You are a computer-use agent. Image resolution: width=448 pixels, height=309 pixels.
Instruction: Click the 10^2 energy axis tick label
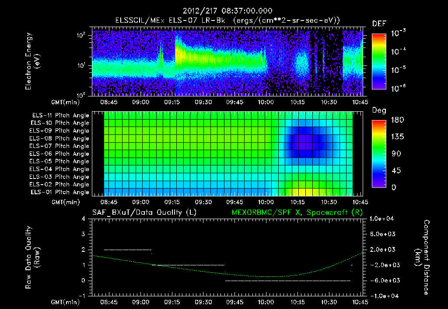click(x=81, y=35)
